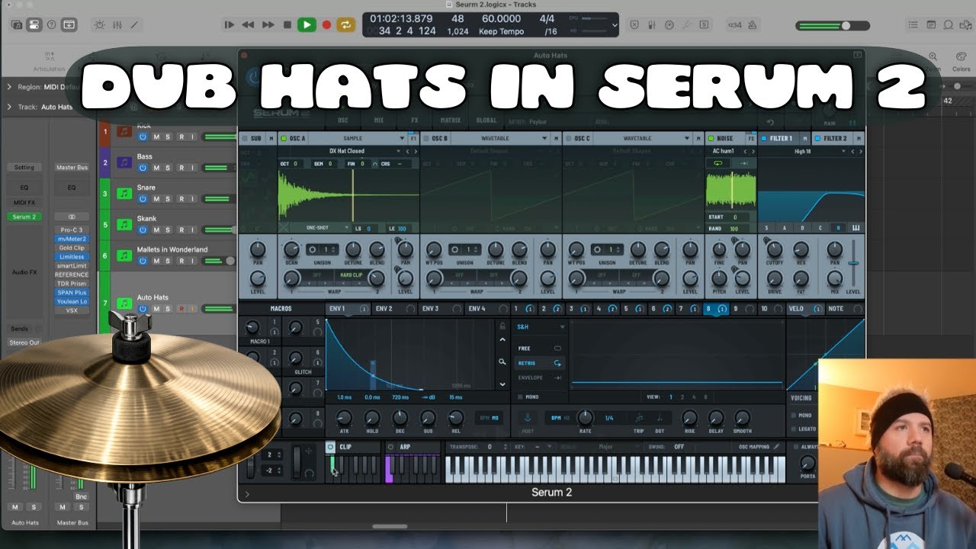
Task: Toggle the envelope lock icon
Action: coord(502,326)
